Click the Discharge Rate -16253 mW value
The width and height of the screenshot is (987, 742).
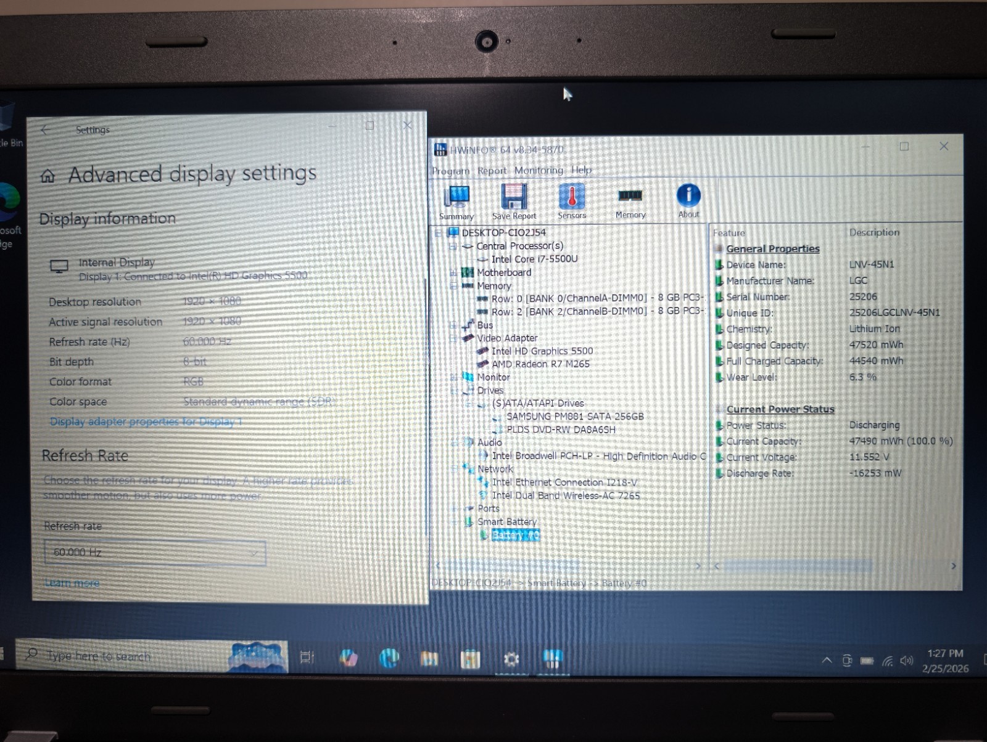coord(875,473)
